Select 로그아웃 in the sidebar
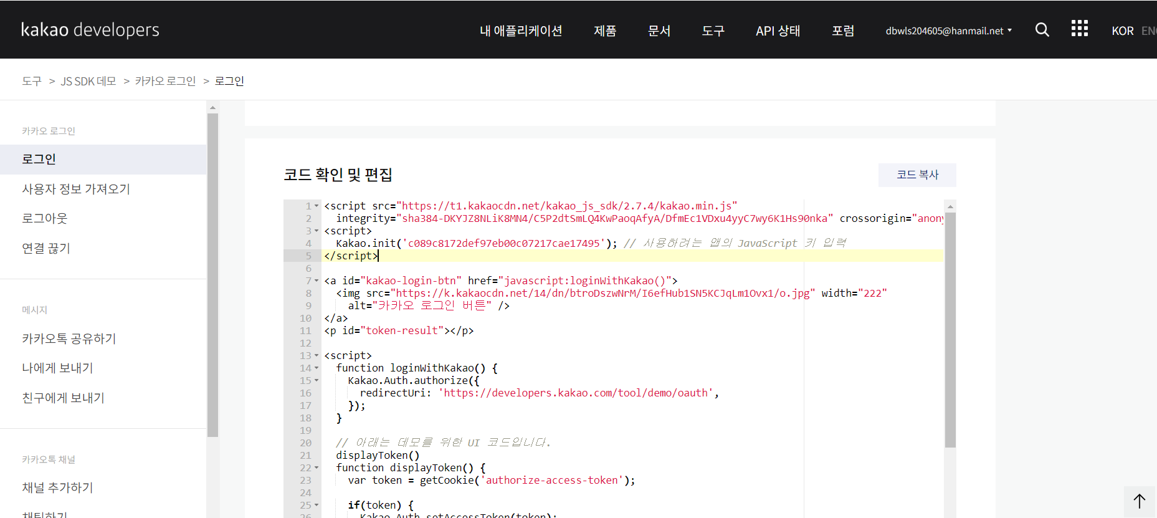This screenshot has width=1157, height=518. click(44, 218)
